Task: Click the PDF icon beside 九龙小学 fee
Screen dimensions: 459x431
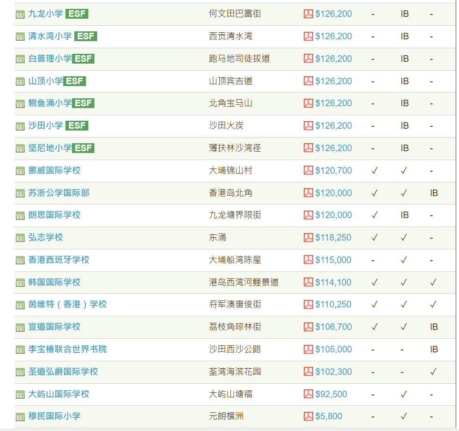Action: coord(308,14)
